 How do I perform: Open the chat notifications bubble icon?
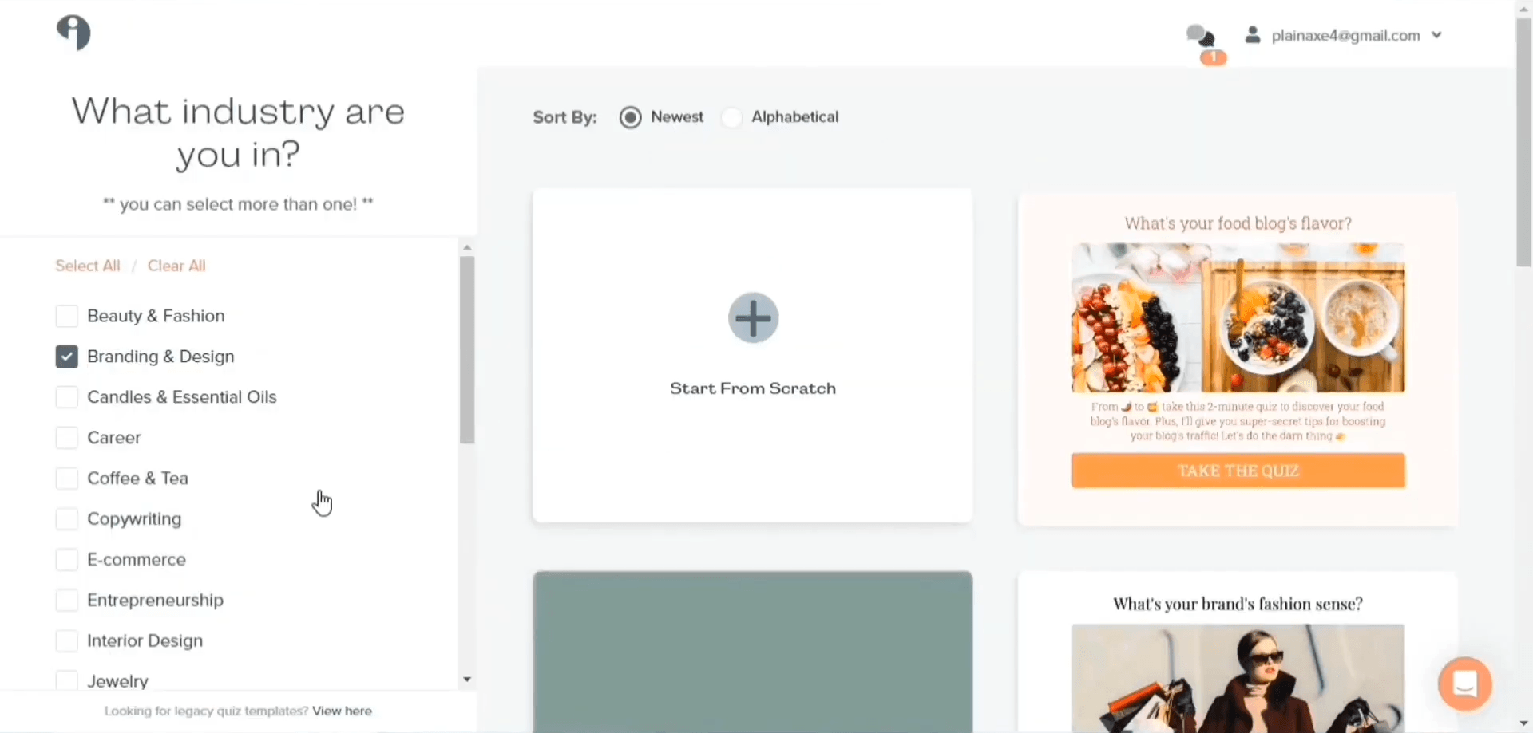(1200, 36)
